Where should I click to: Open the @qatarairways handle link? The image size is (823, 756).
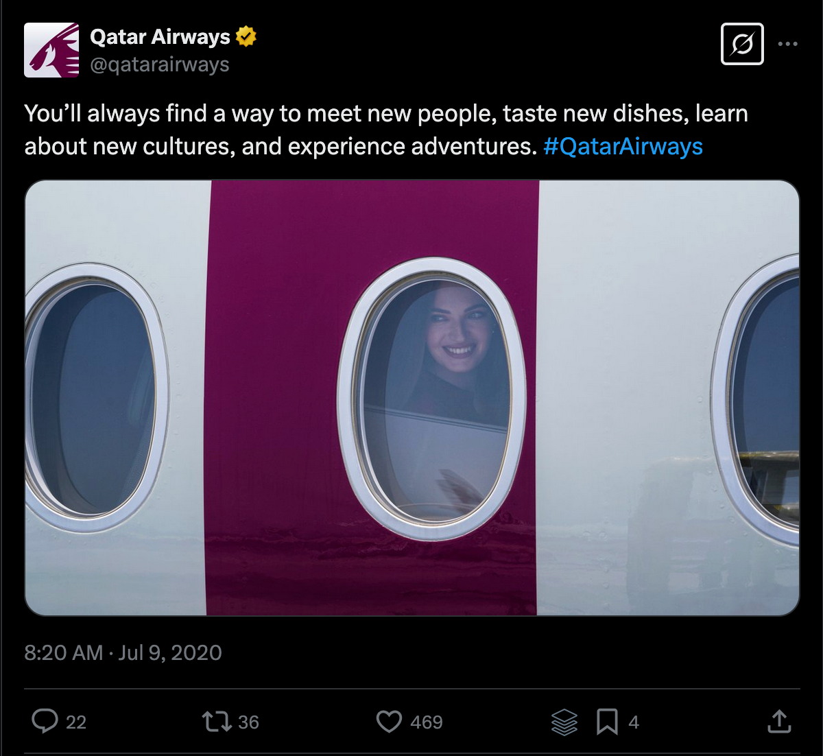click(159, 64)
